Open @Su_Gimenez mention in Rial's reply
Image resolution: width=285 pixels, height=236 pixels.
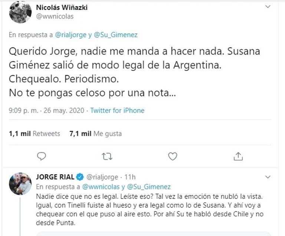149,187
